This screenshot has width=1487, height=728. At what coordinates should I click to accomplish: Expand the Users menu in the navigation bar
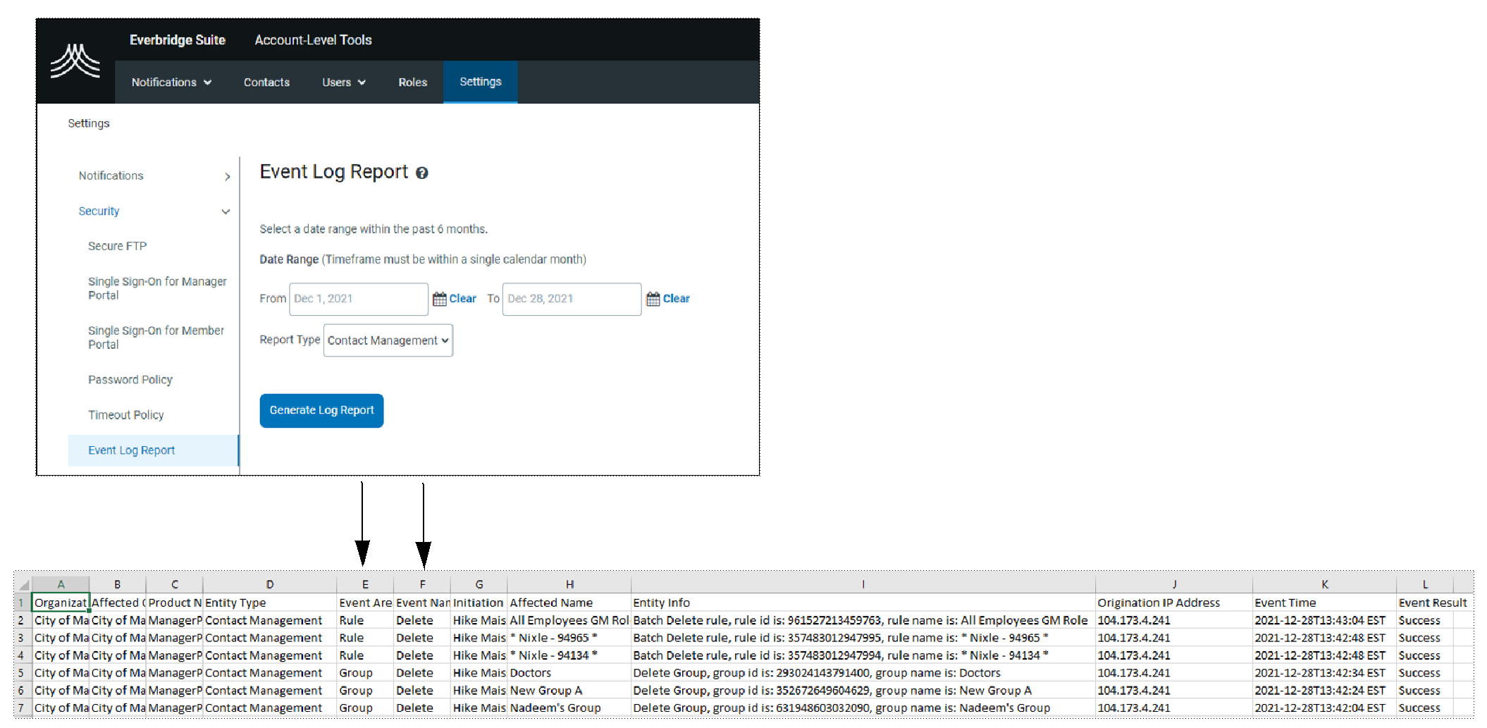click(x=343, y=82)
